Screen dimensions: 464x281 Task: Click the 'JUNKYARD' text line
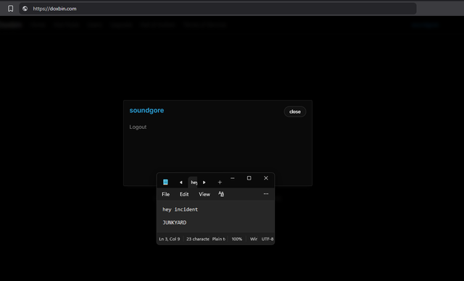pos(174,222)
